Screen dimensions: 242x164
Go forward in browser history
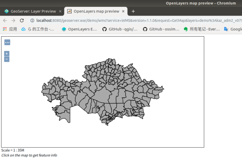(x=13, y=21)
